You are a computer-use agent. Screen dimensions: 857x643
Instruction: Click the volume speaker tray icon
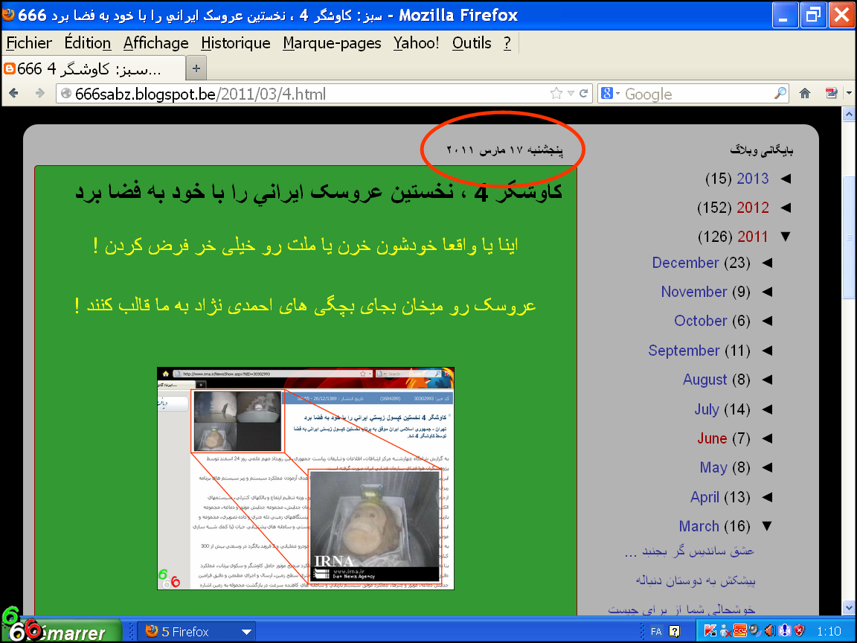(769, 630)
